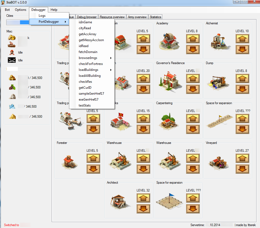Image resolution: width=260 pixels, height=228 pixels.
Task: Click the Cities progress bar
Action: pos(18,22)
